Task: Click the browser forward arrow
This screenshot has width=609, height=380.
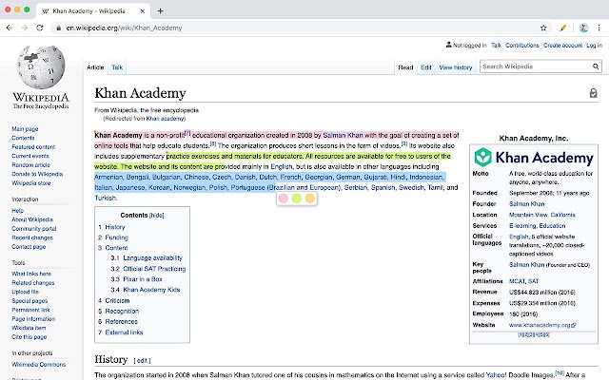Action: coord(25,28)
